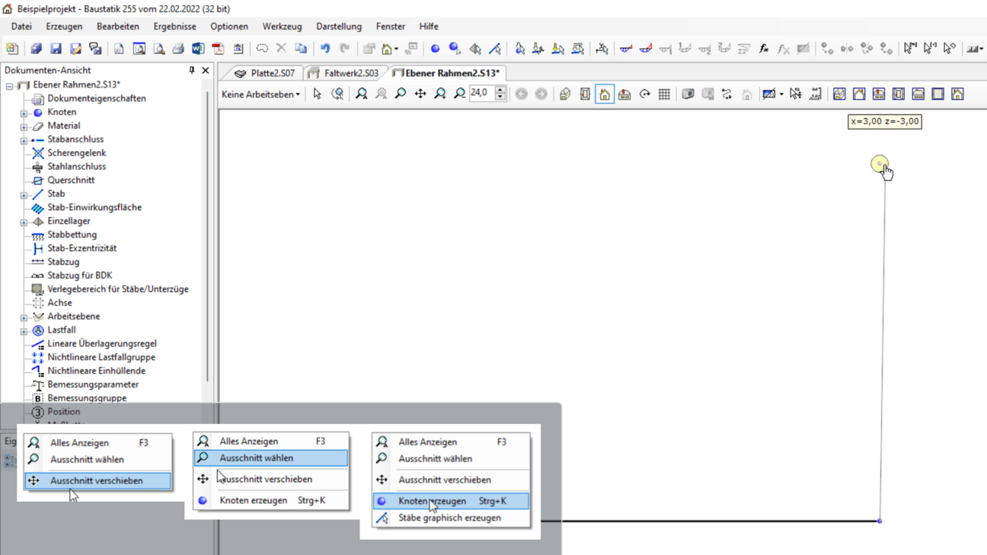987x555 pixels.
Task: Pin the Dokumenten-Ansicht panel
Action: point(191,70)
